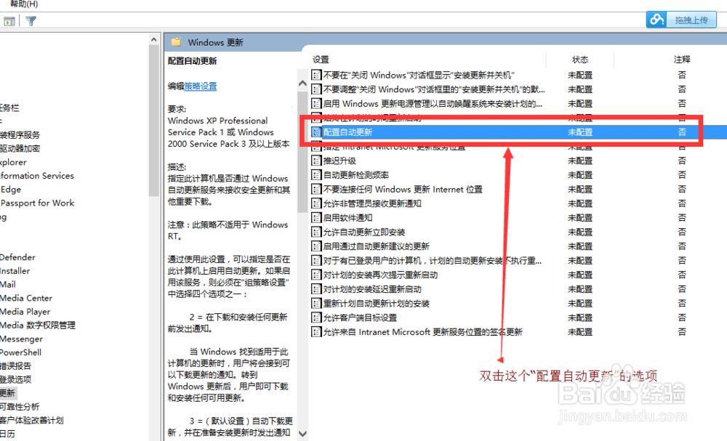The height and width of the screenshot is (441, 727).
Task: Select 登录选项 in the left tree
Action: pyautogui.click(x=17, y=379)
